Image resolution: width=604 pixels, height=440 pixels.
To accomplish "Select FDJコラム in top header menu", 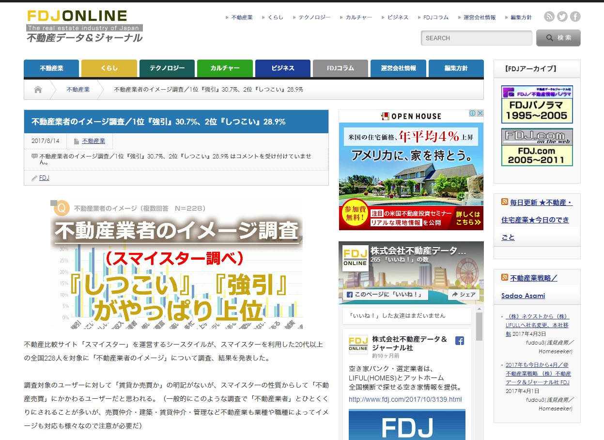I will click(x=436, y=17).
